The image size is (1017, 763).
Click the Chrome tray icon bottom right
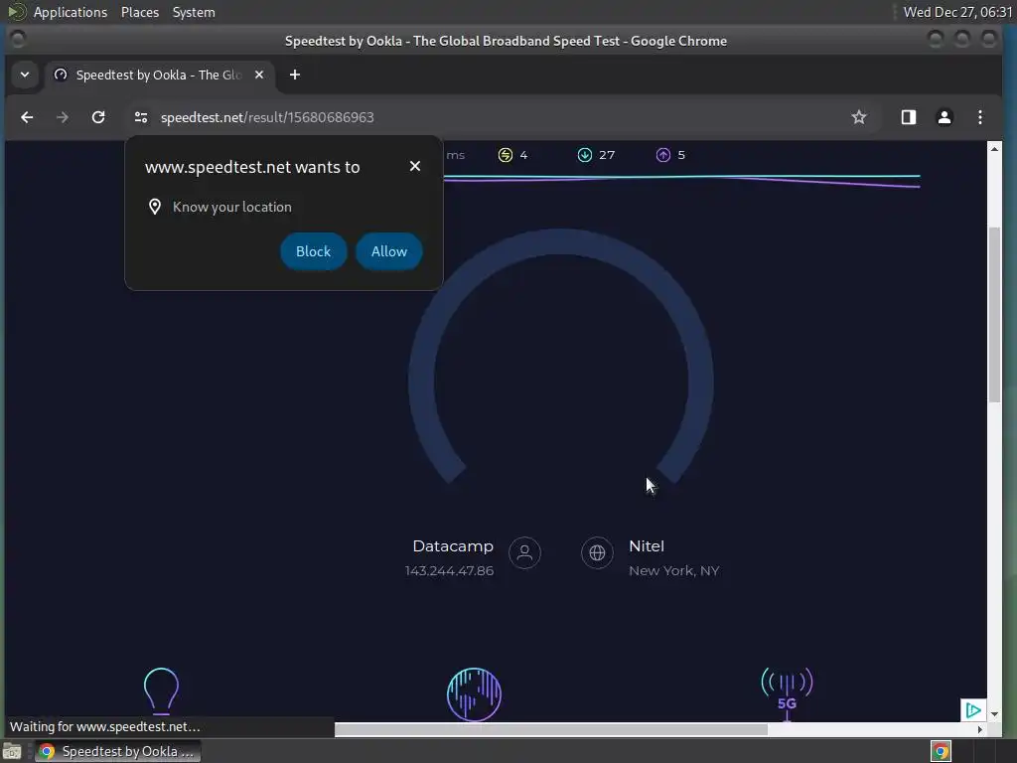coord(941,751)
